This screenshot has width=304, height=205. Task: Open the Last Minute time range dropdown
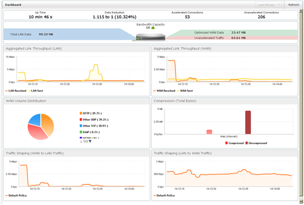(269, 5)
